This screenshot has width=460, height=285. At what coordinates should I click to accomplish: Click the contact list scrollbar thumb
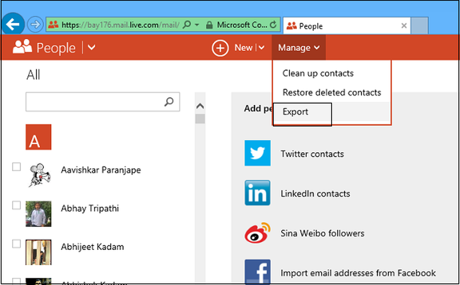pos(200,119)
